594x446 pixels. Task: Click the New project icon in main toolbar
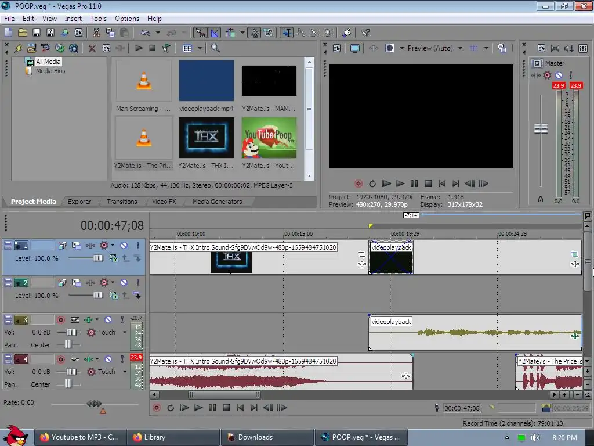[8, 33]
